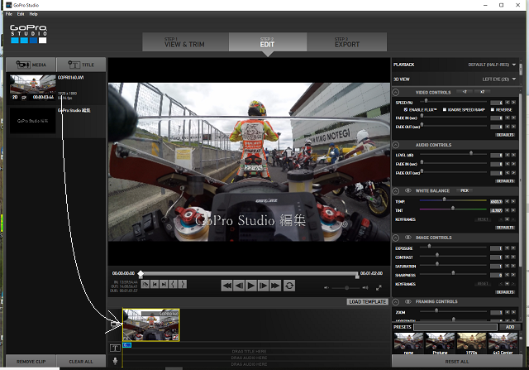The image size is (529, 370).
Task: Step forward one frame
Action: click(263, 286)
